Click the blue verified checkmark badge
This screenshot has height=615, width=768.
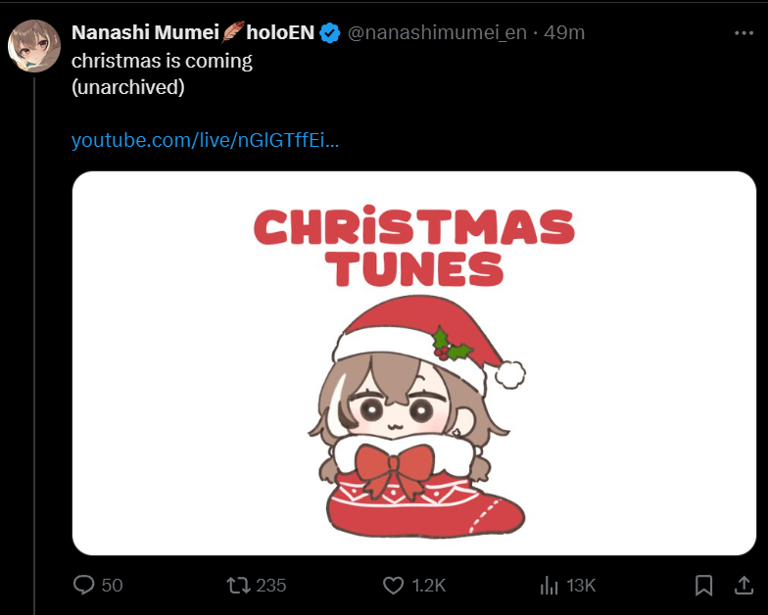click(330, 32)
